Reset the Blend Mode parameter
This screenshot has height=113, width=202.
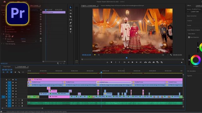point(41,41)
